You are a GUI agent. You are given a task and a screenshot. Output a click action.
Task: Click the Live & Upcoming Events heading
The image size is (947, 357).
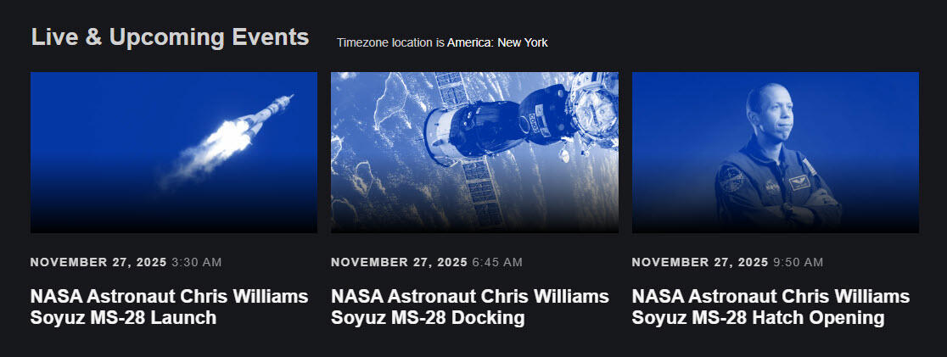170,37
